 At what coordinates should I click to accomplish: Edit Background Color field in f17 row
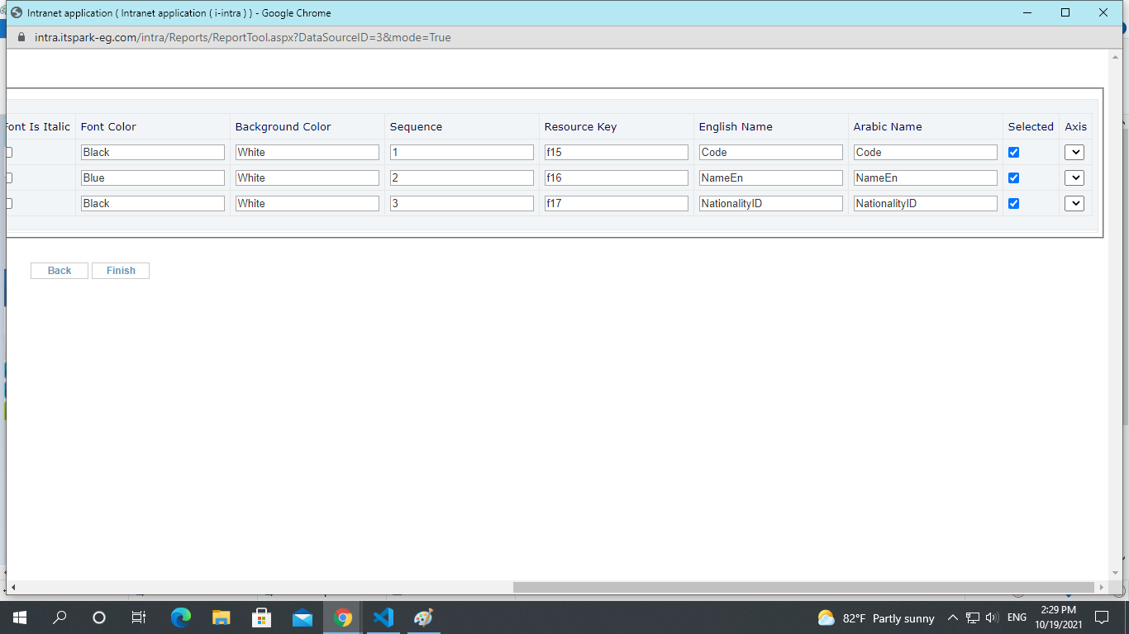(x=307, y=203)
